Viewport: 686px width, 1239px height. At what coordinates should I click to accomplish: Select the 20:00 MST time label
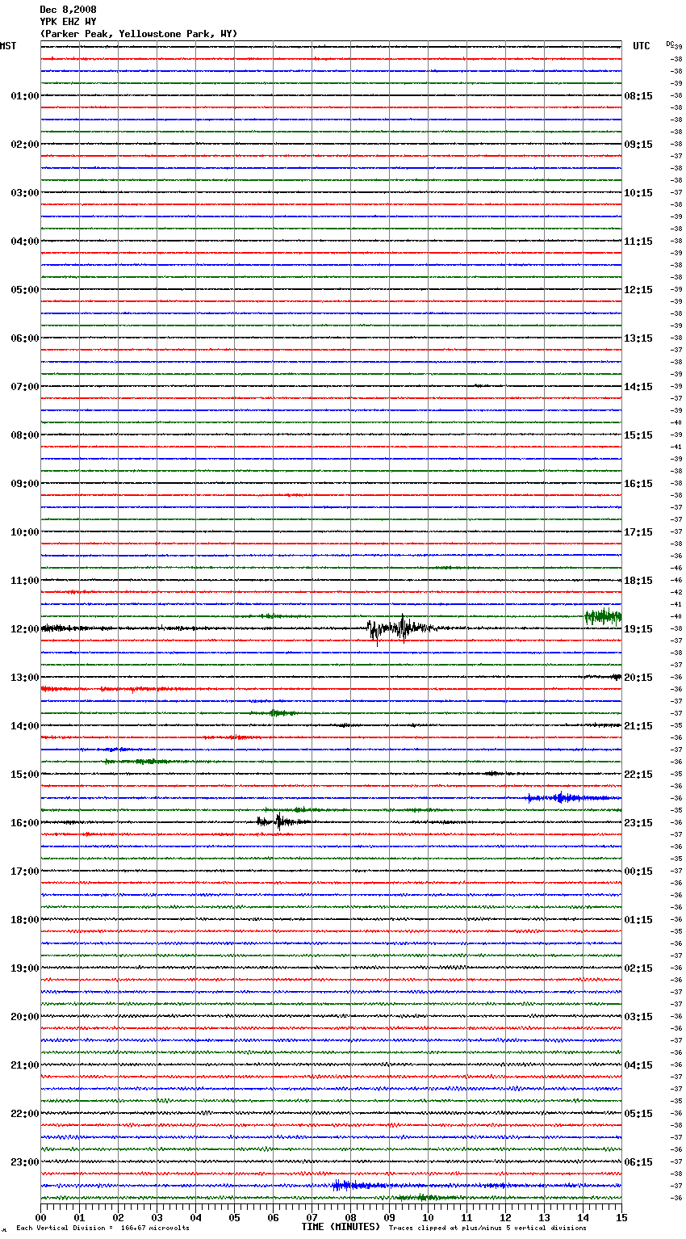pyautogui.click(x=24, y=1017)
